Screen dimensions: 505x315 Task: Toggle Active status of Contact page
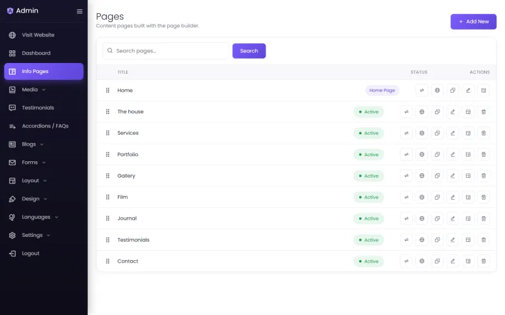point(369,261)
